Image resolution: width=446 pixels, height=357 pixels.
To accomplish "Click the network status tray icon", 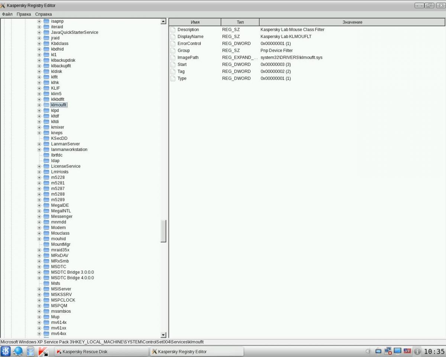I will pos(388,351).
